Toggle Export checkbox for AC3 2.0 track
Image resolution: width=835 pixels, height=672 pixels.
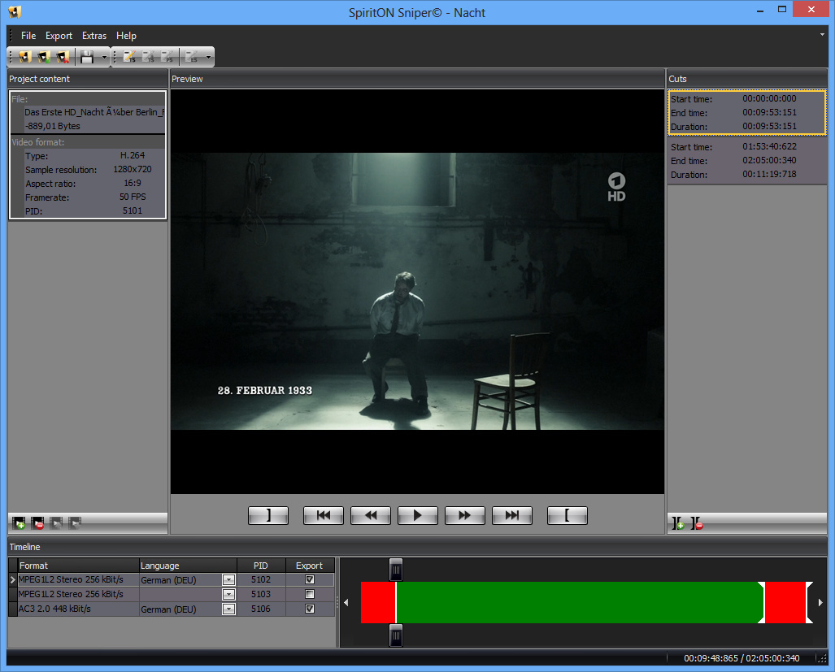tap(309, 609)
